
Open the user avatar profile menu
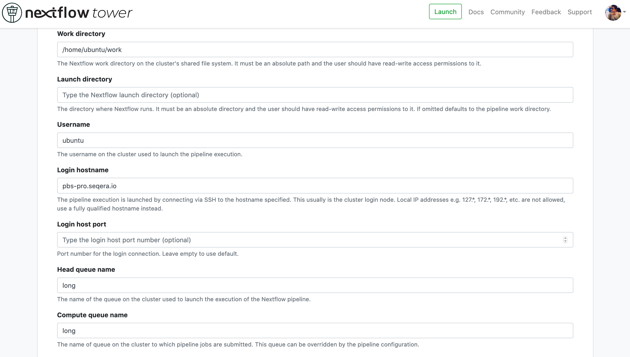(x=615, y=12)
